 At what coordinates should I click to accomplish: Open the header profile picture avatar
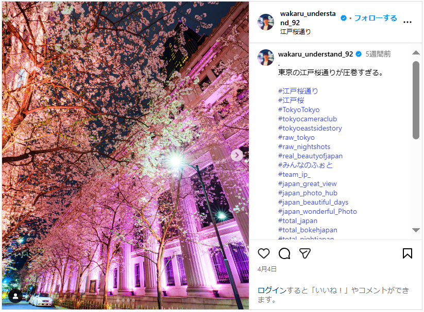click(266, 22)
